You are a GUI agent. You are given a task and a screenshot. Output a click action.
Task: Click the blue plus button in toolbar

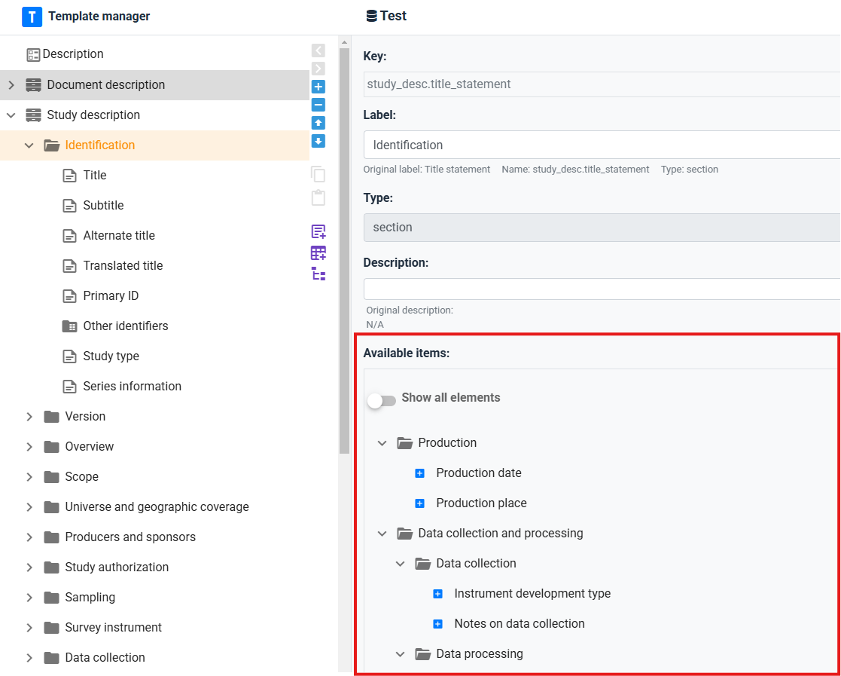[318, 87]
